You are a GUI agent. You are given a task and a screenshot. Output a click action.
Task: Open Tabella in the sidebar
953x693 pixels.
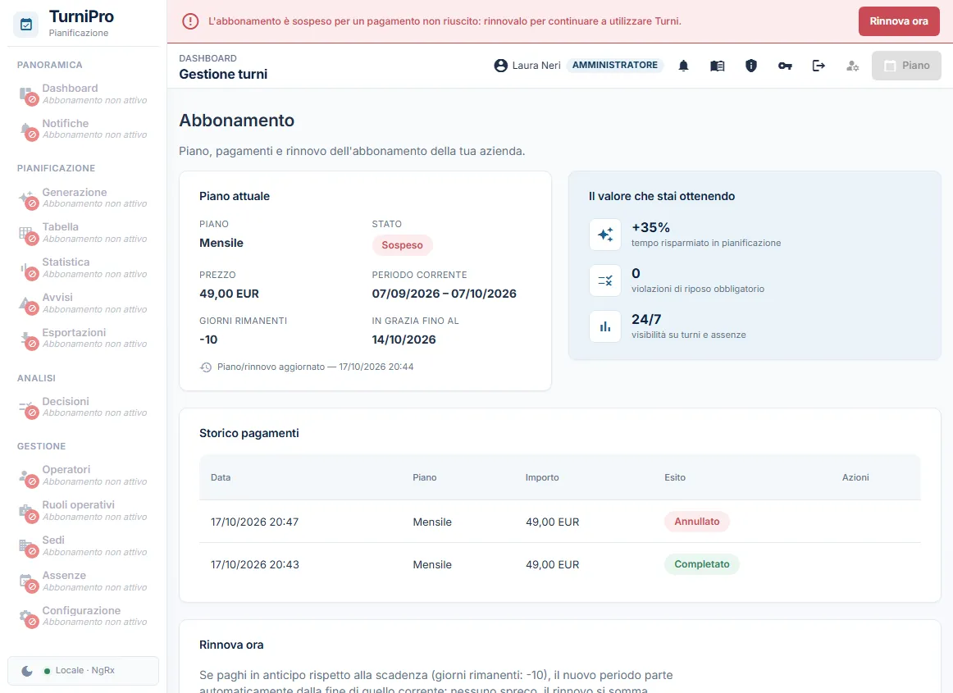[x=84, y=233]
